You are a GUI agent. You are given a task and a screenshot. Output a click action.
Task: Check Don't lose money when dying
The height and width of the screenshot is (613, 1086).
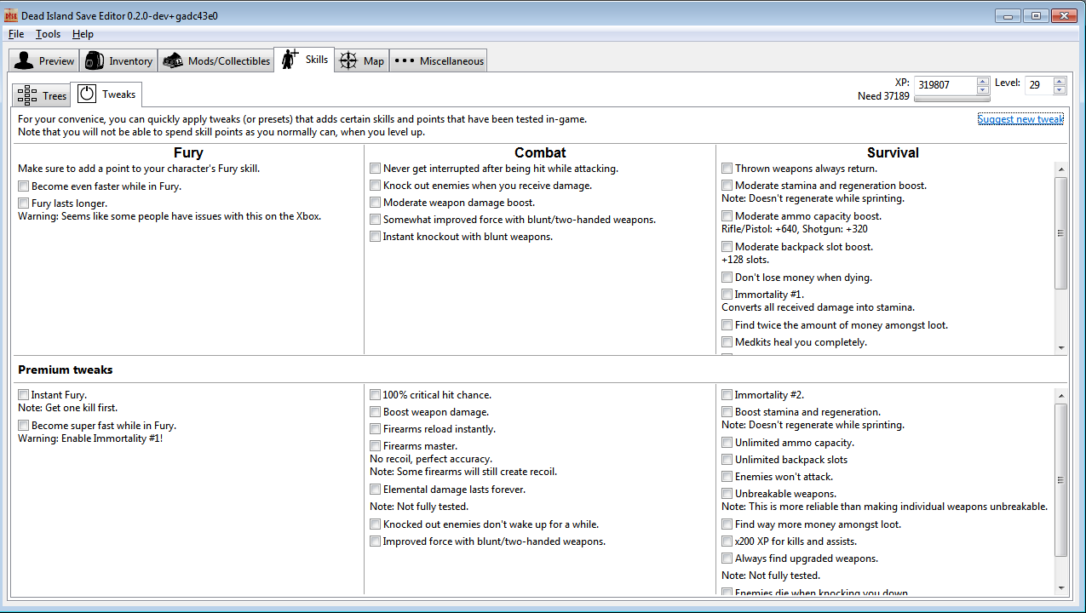(727, 278)
